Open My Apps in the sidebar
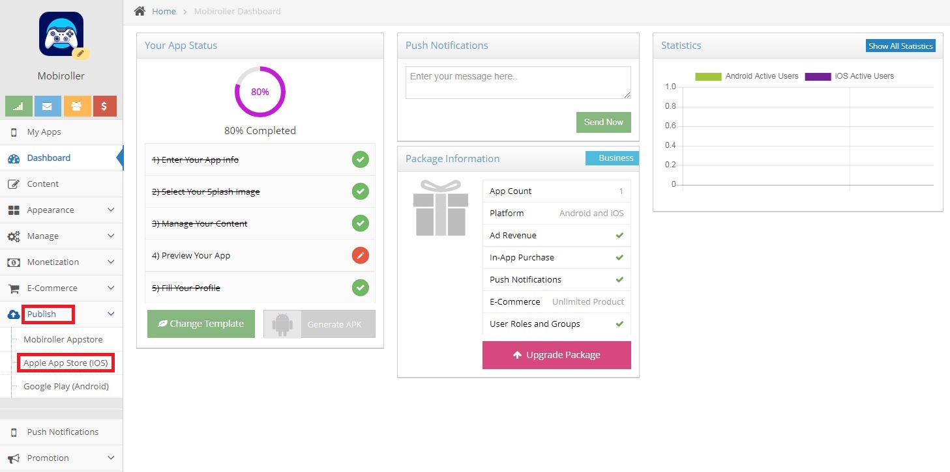This screenshot has height=472, width=950. [61, 132]
